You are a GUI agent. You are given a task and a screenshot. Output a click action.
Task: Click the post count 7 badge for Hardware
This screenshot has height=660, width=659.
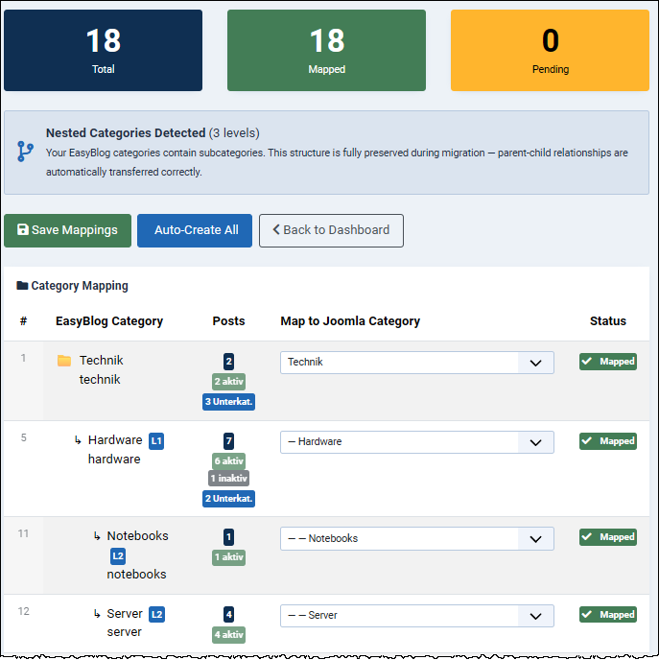click(228, 441)
